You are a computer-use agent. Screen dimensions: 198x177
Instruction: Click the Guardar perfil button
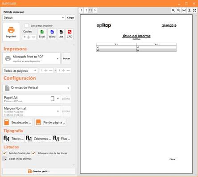coord(39,171)
